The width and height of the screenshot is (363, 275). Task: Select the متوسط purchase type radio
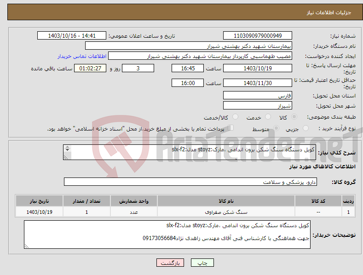[276, 128]
